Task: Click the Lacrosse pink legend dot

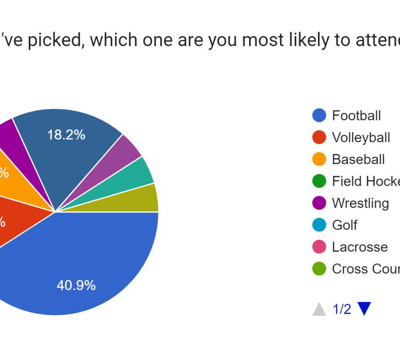Action: point(319,247)
